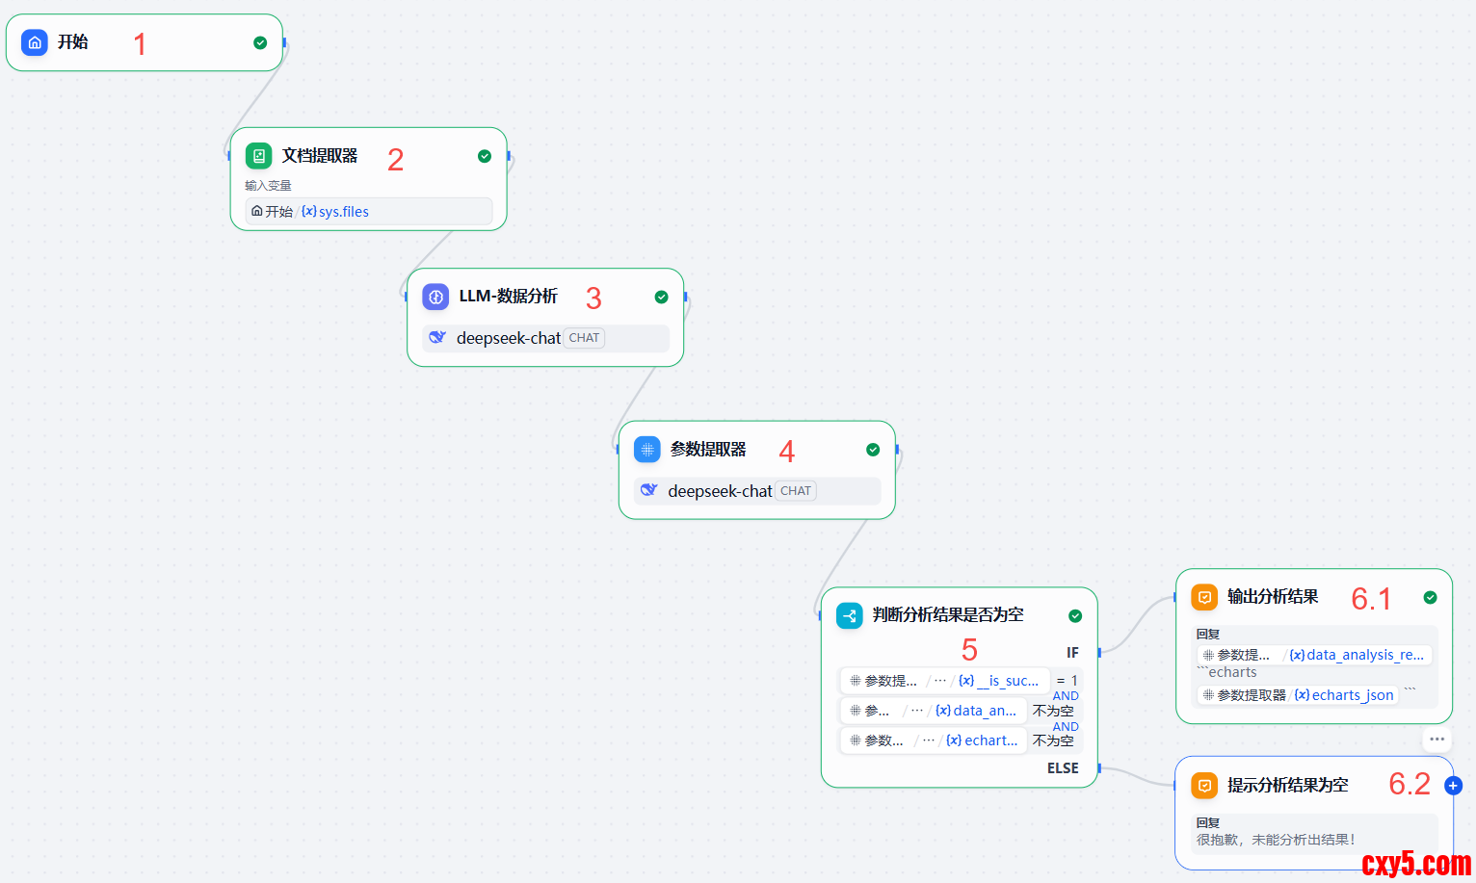Image resolution: width=1476 pixels, height=883 pixels.
Task: Click the data_an... condition variable
Action: point(976,711)
